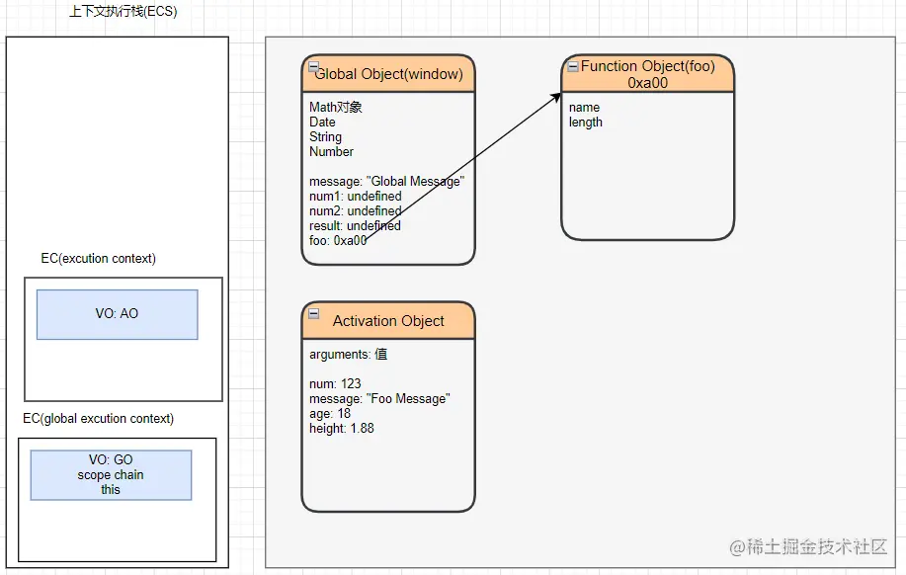This screenshot has width=906, height=575.
Task: Click the String entry in Global Object
Action: click(x=325, y=137)
